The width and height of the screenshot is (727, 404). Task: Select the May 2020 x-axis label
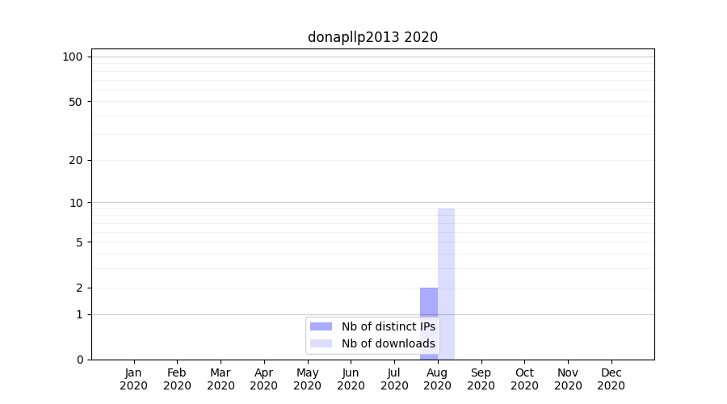308,379
